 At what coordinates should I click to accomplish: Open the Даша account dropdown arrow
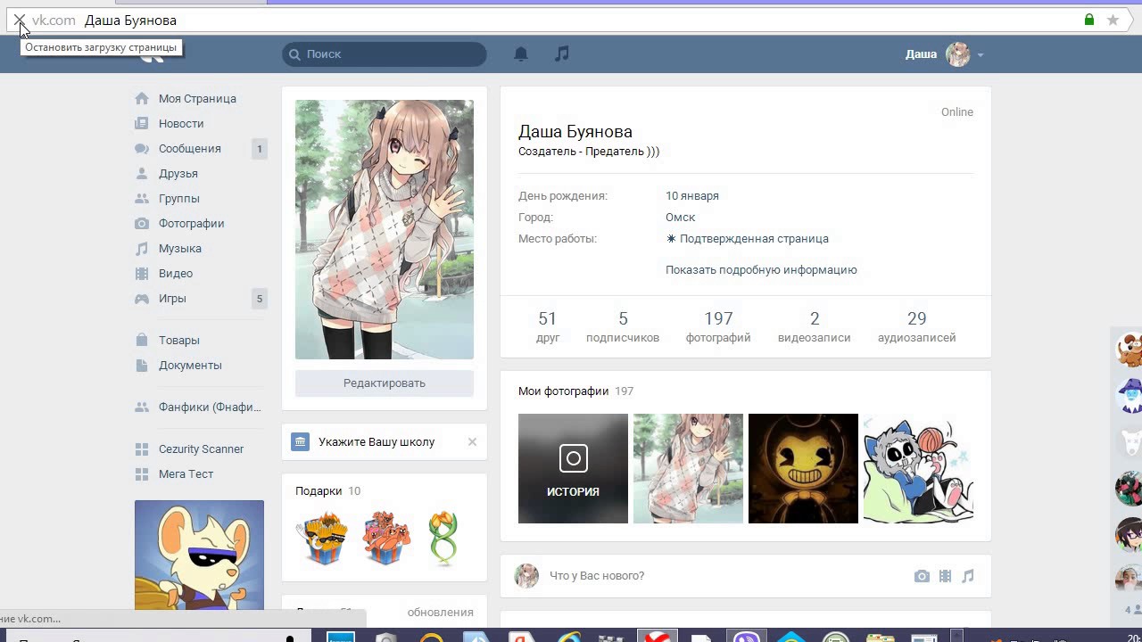(x=981, y=54)
